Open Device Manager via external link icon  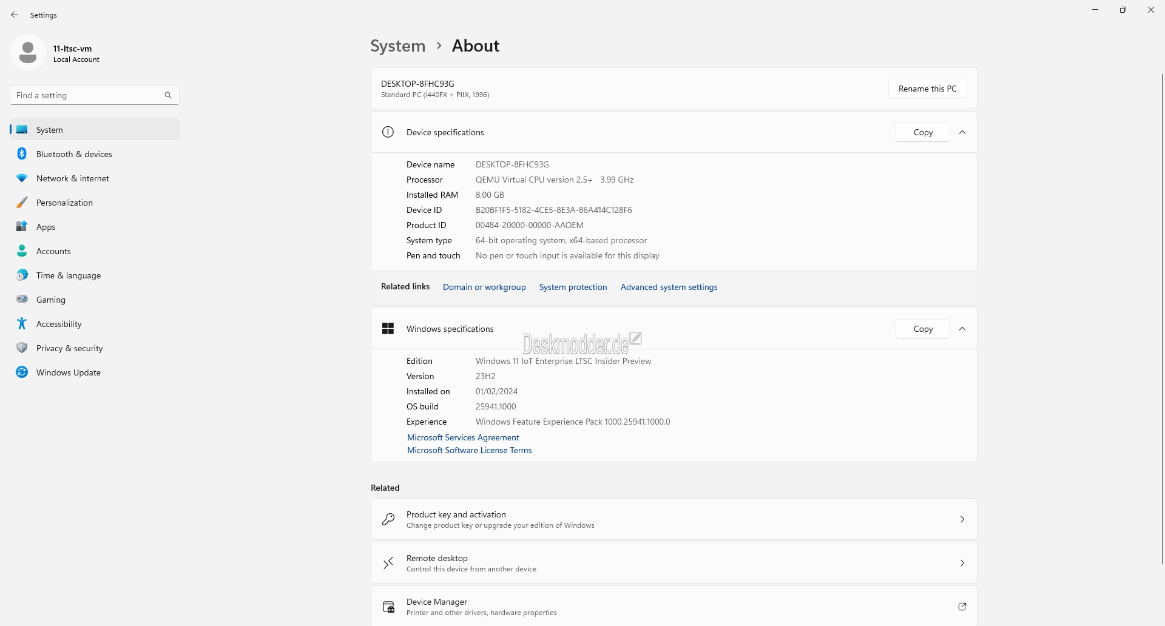click(962, 607)
